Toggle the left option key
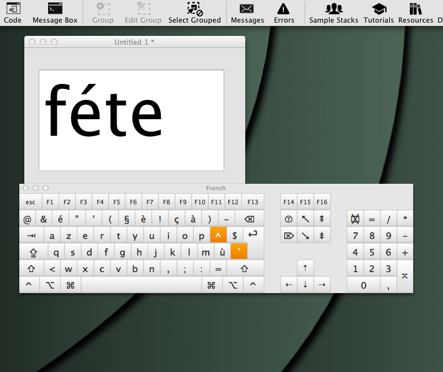443x372 pixels. point(50,285)
